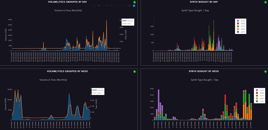Click orange sMKR swatch in daily synth legend

[238, 29]
